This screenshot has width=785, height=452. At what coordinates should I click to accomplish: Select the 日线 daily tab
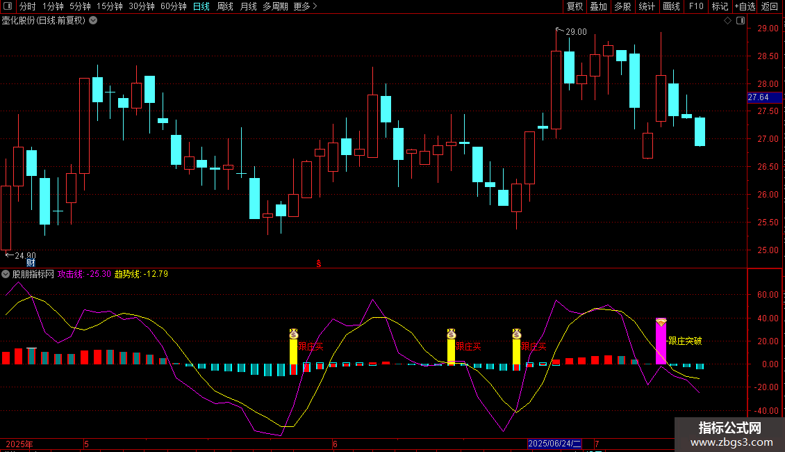click(x=201, y=6)
